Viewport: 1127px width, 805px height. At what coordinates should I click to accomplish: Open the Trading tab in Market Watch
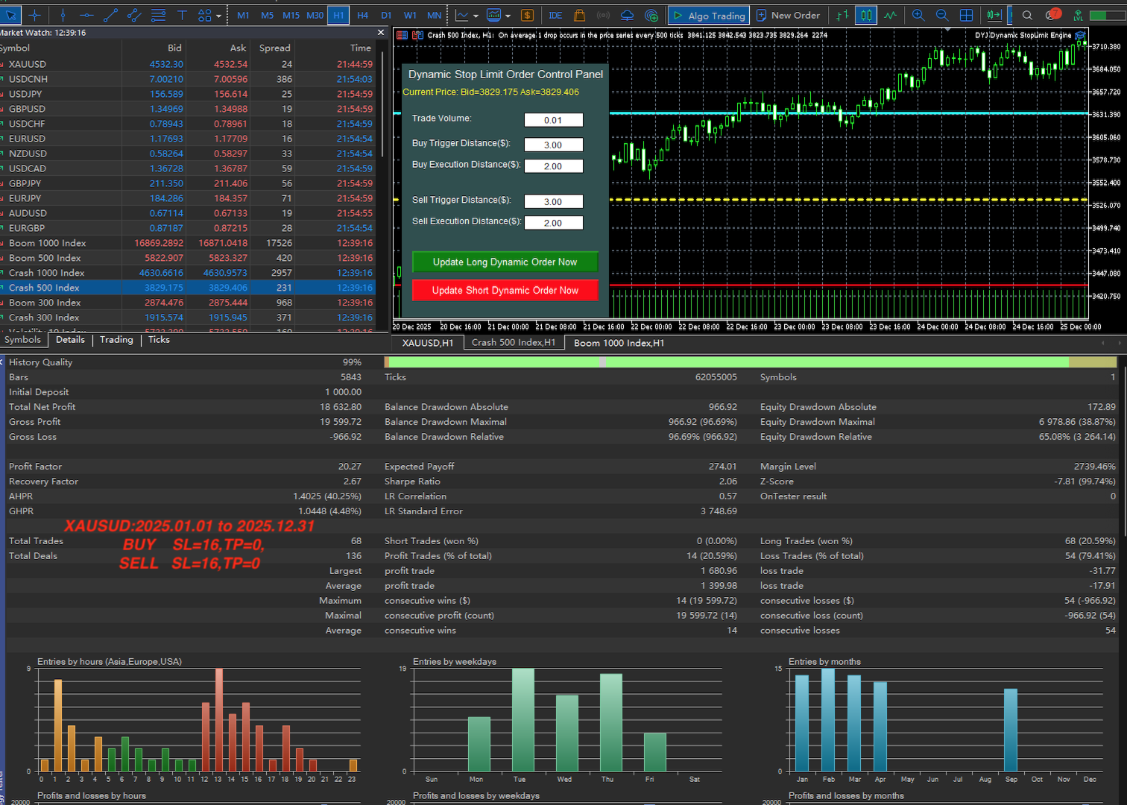(116, 340)
